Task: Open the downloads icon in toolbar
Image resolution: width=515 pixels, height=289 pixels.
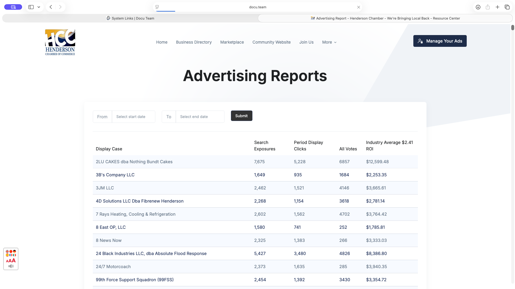Action: 478,7
